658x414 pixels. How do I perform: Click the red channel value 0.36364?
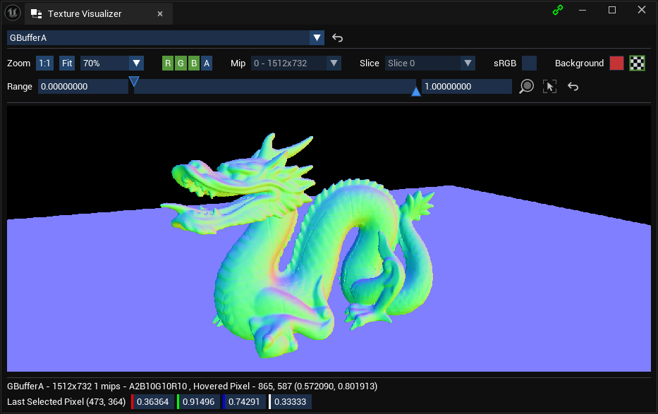(152, 402)
